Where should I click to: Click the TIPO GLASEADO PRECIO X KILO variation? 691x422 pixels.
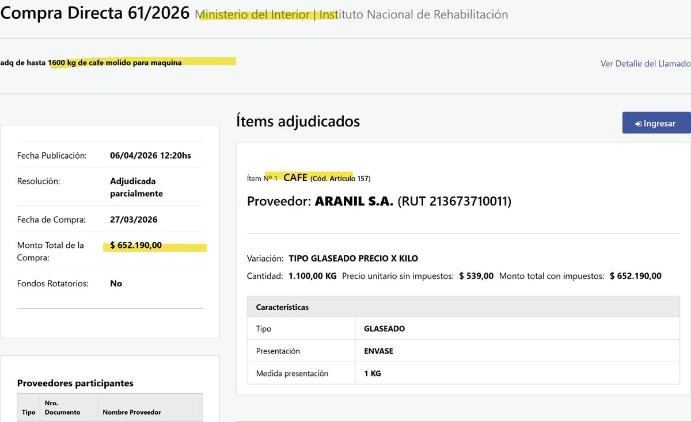click(x=354, y=258)
